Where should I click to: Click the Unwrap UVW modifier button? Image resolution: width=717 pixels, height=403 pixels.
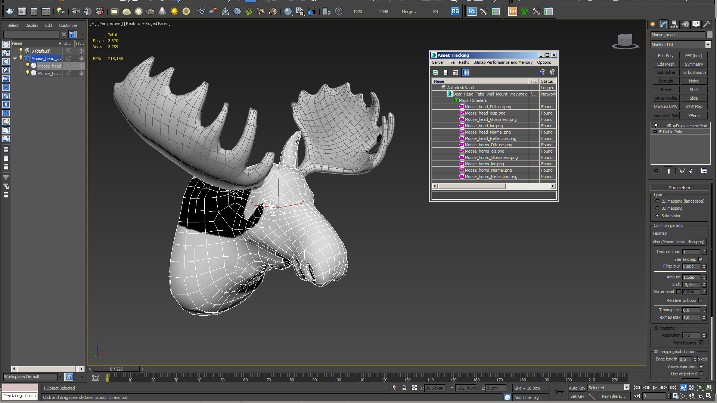(666, 106)
